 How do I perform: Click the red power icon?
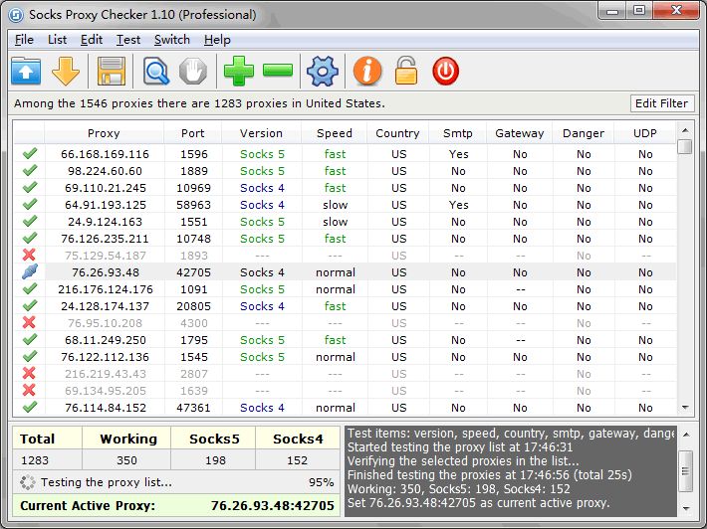point(445,71)
